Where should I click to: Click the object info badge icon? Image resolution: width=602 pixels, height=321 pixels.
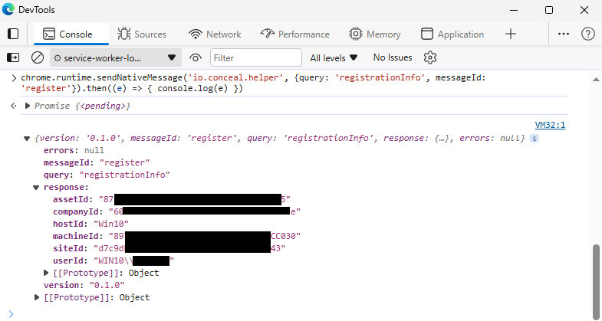click(534, 139)
